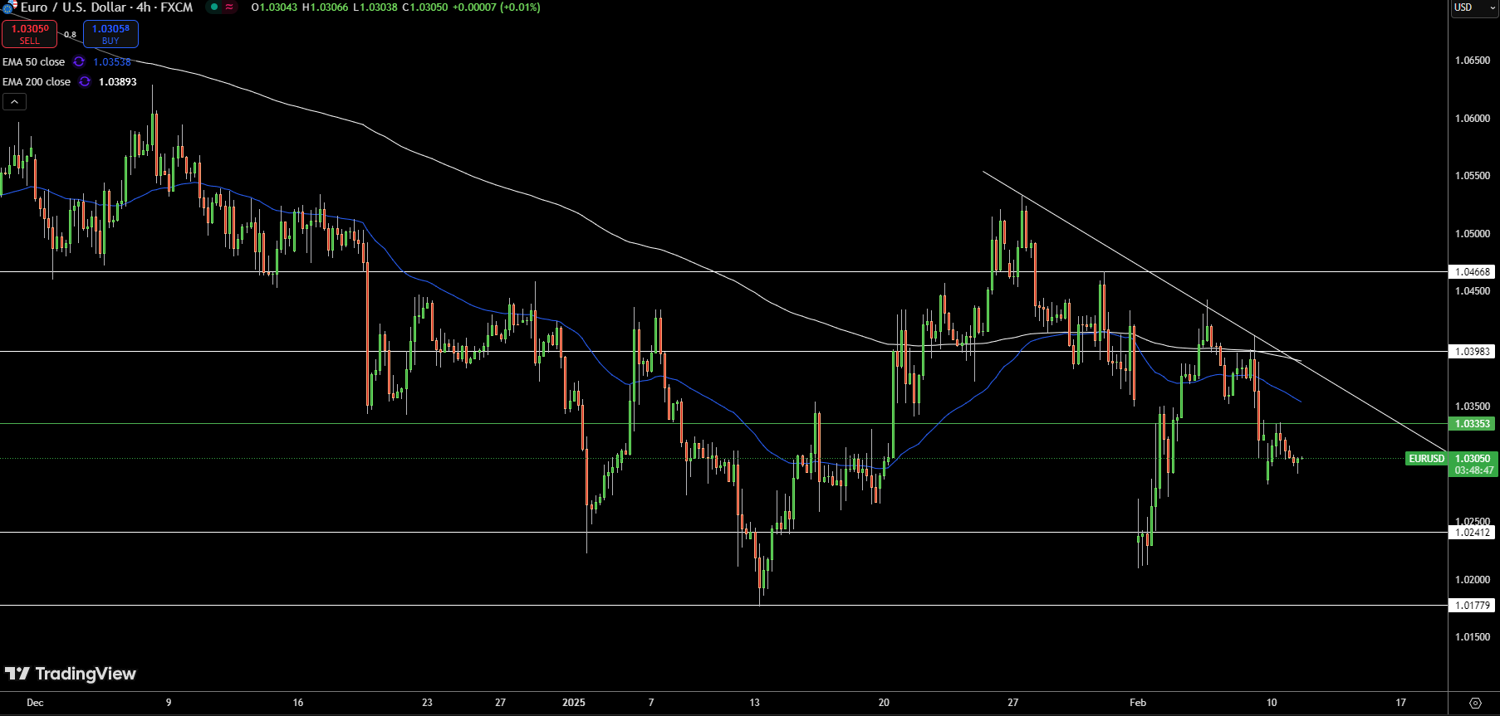Image resolution: width=1500 pixels, height=716 pixels.
Task: Click the 1.06500 price scale label
Action: 1473,61
